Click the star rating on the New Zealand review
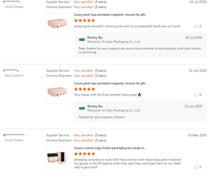The width and height of the screenshot is (219, 178). point(85,89)
